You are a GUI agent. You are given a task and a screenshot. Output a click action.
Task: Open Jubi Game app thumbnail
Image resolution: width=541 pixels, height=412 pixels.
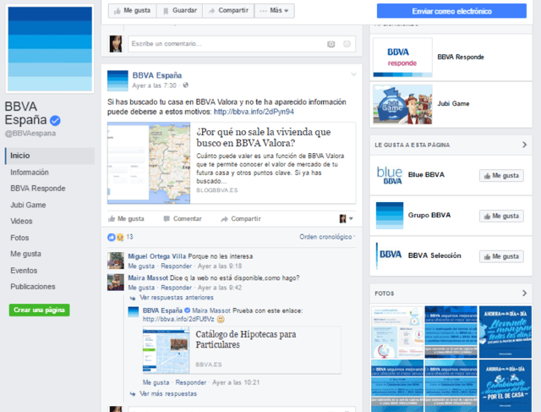pyautogui.click(x=402, y=104)
